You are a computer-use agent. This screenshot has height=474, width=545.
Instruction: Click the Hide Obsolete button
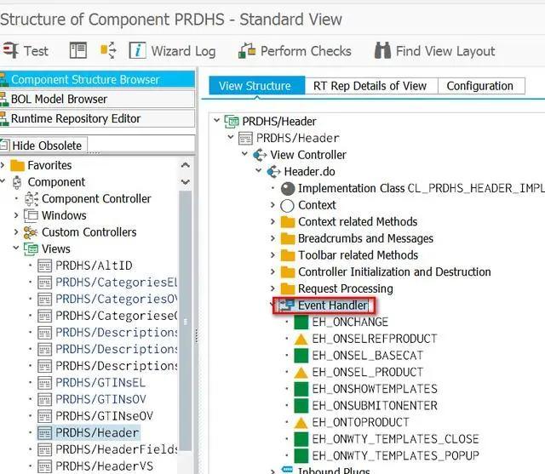43,146
